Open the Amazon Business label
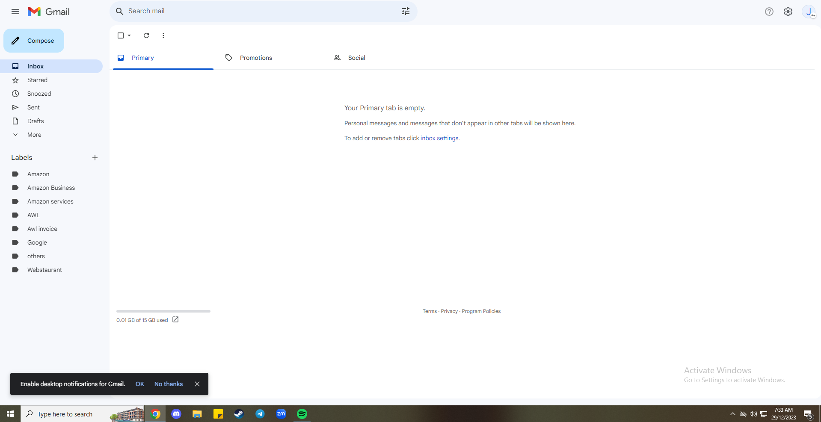 (x=51, y=188)
